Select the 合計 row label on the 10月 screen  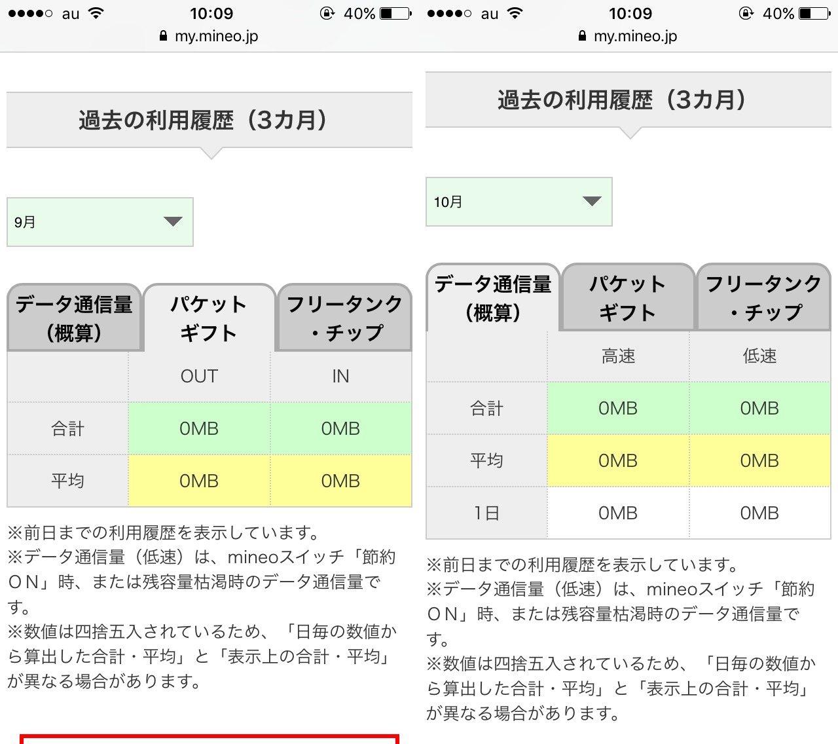point(487,409)
